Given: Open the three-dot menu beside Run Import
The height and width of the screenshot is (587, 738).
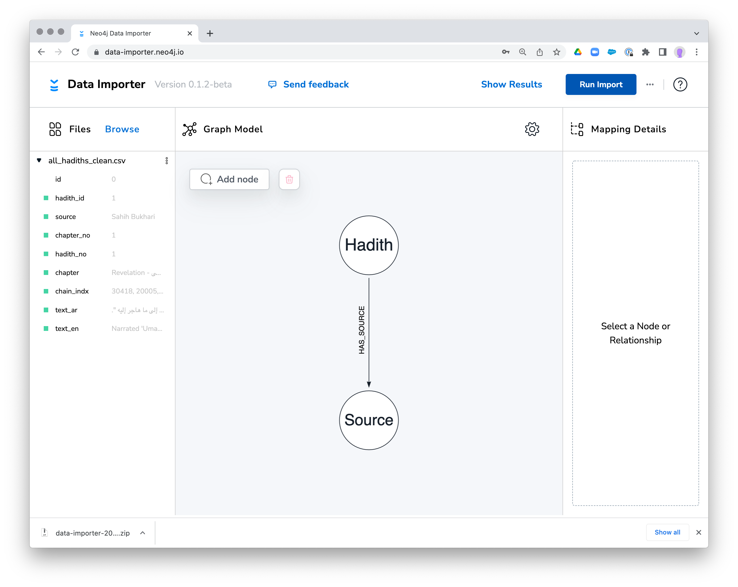Looking at the screenshot, I should pyautogui.click(x=650, y=85).
